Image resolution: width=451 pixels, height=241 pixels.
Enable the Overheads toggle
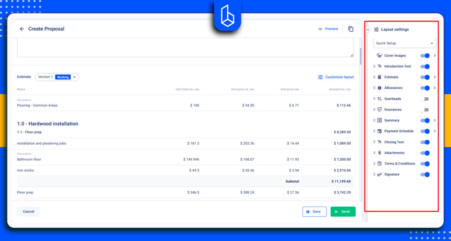coord(424,99)
